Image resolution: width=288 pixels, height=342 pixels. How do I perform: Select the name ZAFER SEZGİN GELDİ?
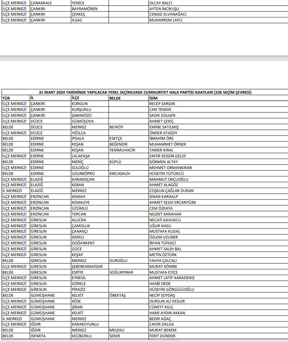[167, 156]
